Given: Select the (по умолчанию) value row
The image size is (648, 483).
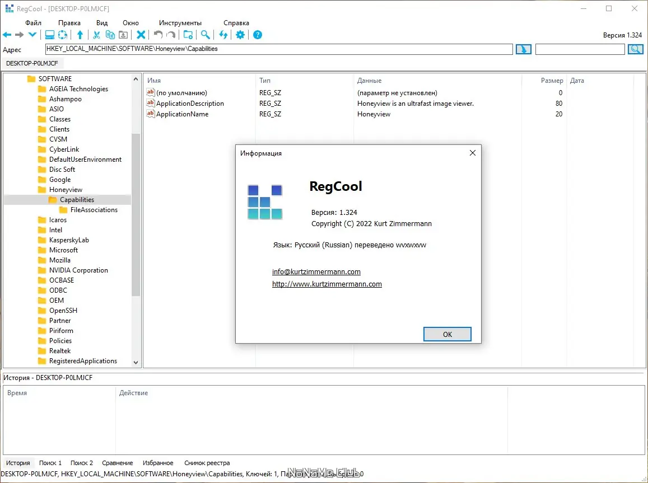Looking at the screenshot, I should click(354, 93).
